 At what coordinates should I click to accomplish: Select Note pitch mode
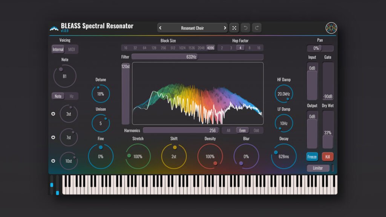pos(58,96)
